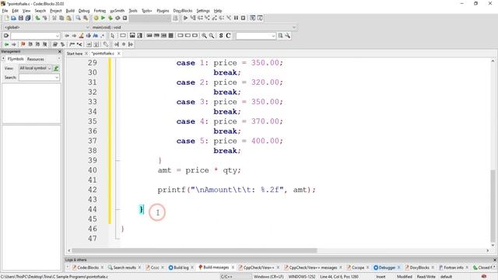Open the Search combo box in Management panel

tap(39, 78)
